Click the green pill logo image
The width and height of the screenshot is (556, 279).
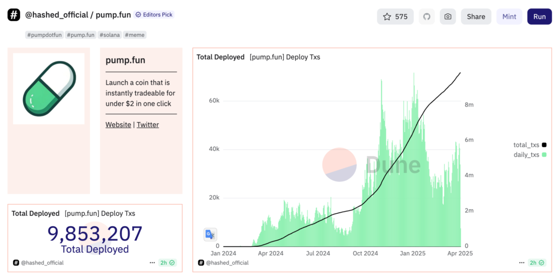(49, 89)
